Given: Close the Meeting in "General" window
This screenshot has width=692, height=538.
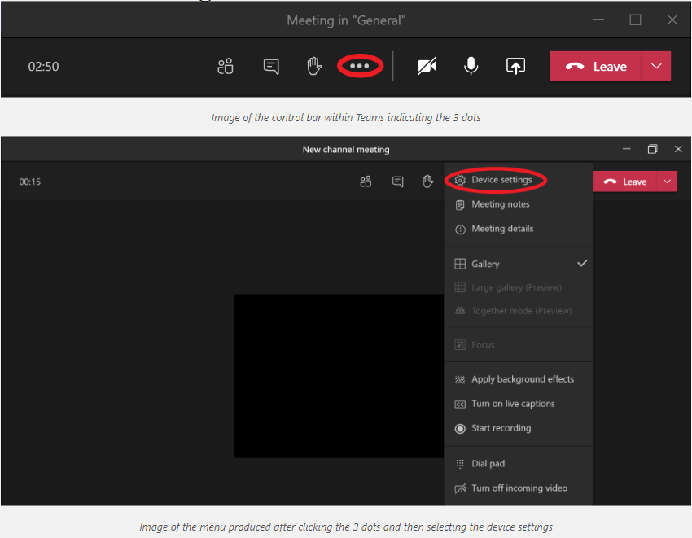Looking at the screenshot, I should point(672,20).
